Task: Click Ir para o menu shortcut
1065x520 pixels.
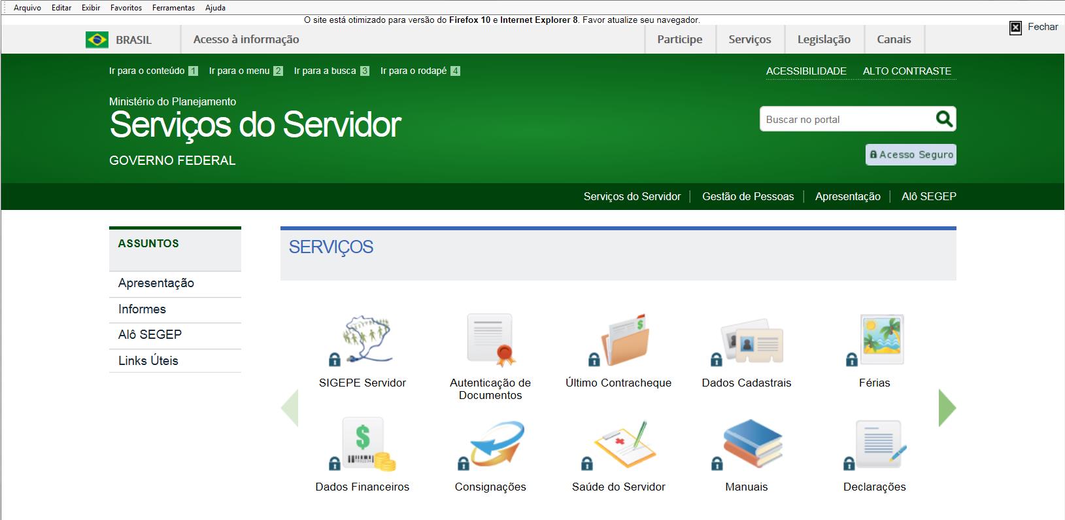Action: click(x=246, y=71)
